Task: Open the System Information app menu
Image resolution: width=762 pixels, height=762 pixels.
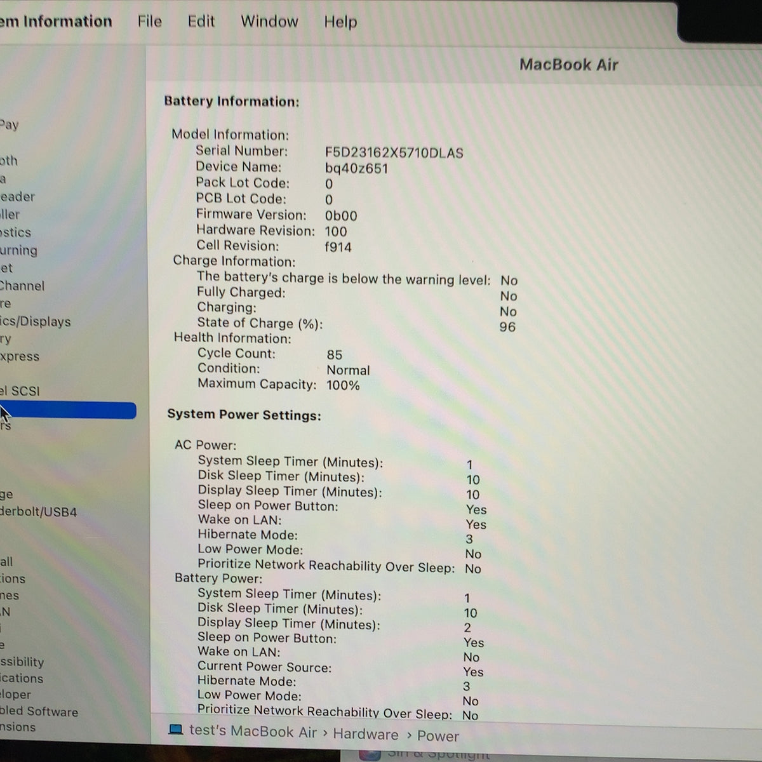Action: [56, 22]
